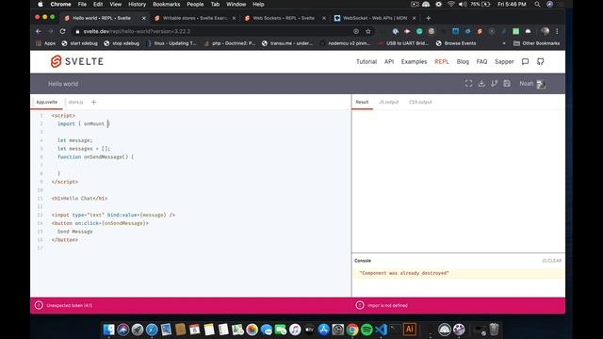The width and height of the screenshot is (603, 339).
Task: Open the File menu
Action: [x=82, y=4]
